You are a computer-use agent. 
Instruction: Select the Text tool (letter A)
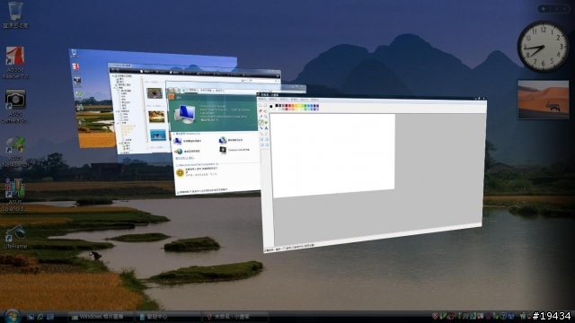coord(266,128)
